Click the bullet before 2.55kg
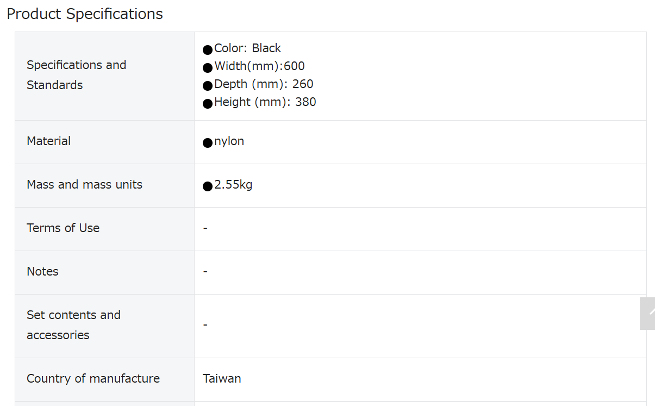The image size is (655, 406). pos(208,186)
